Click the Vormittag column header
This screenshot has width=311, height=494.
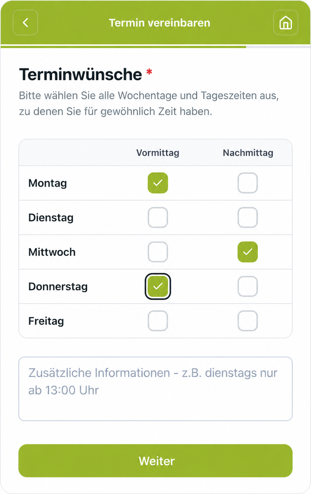click(x=158, y=153)
